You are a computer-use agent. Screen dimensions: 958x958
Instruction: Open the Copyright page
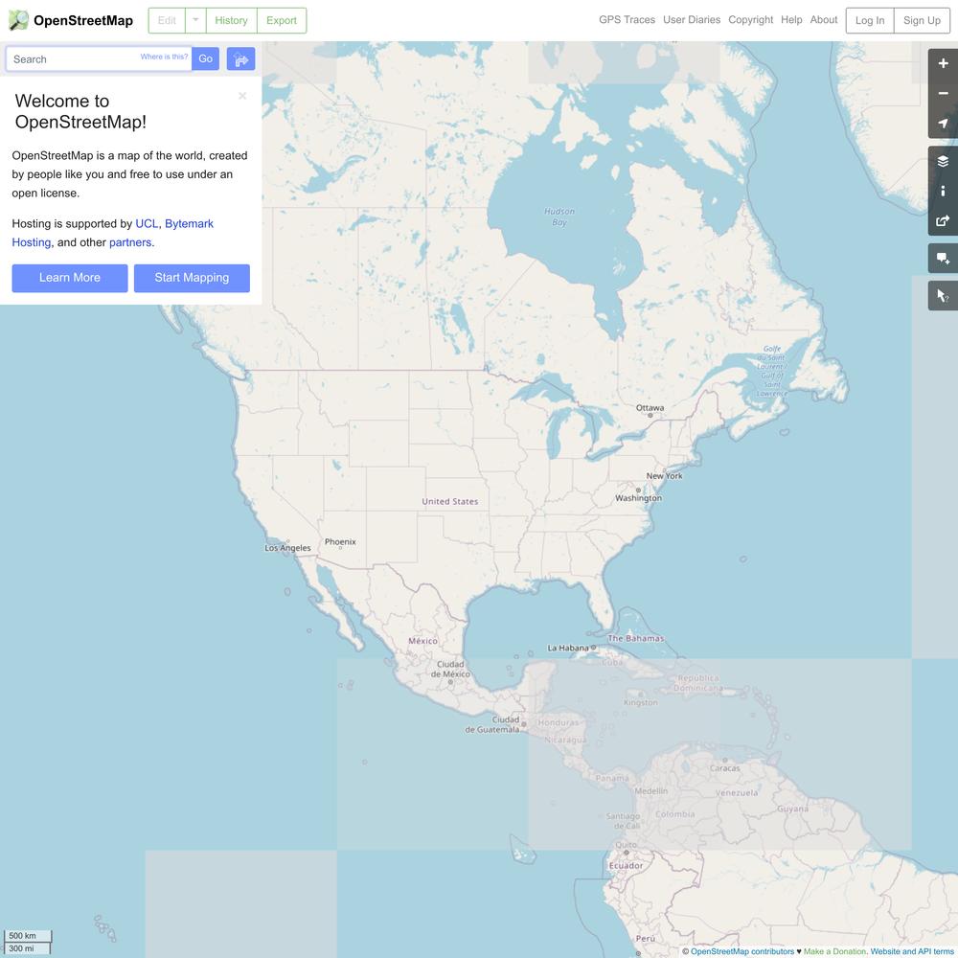pyautogui.click(x=750, y=19)
